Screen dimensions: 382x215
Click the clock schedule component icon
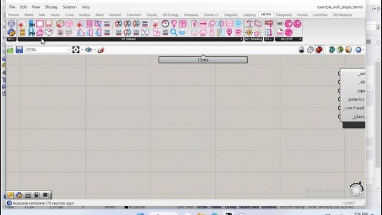[165, 24]
